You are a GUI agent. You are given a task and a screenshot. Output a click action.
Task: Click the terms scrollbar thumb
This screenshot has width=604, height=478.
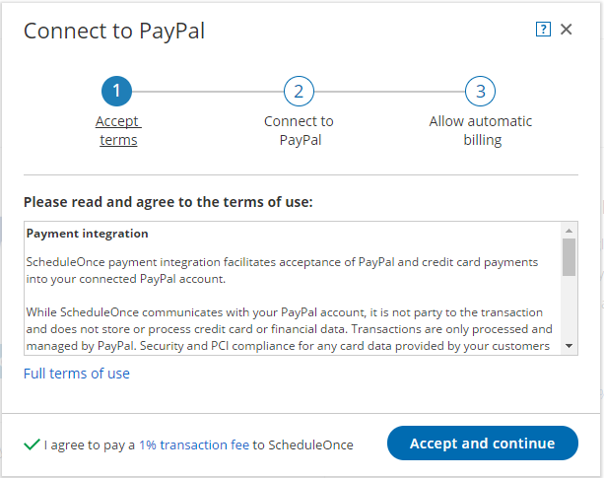(x=570, y=256)
